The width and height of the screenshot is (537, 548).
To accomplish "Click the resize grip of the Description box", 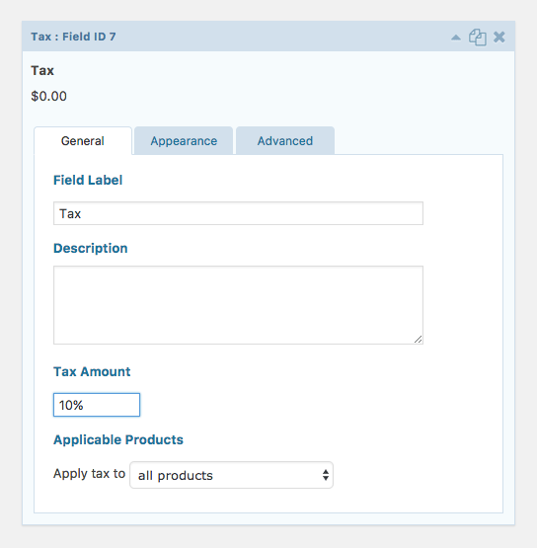I will 418,339.
